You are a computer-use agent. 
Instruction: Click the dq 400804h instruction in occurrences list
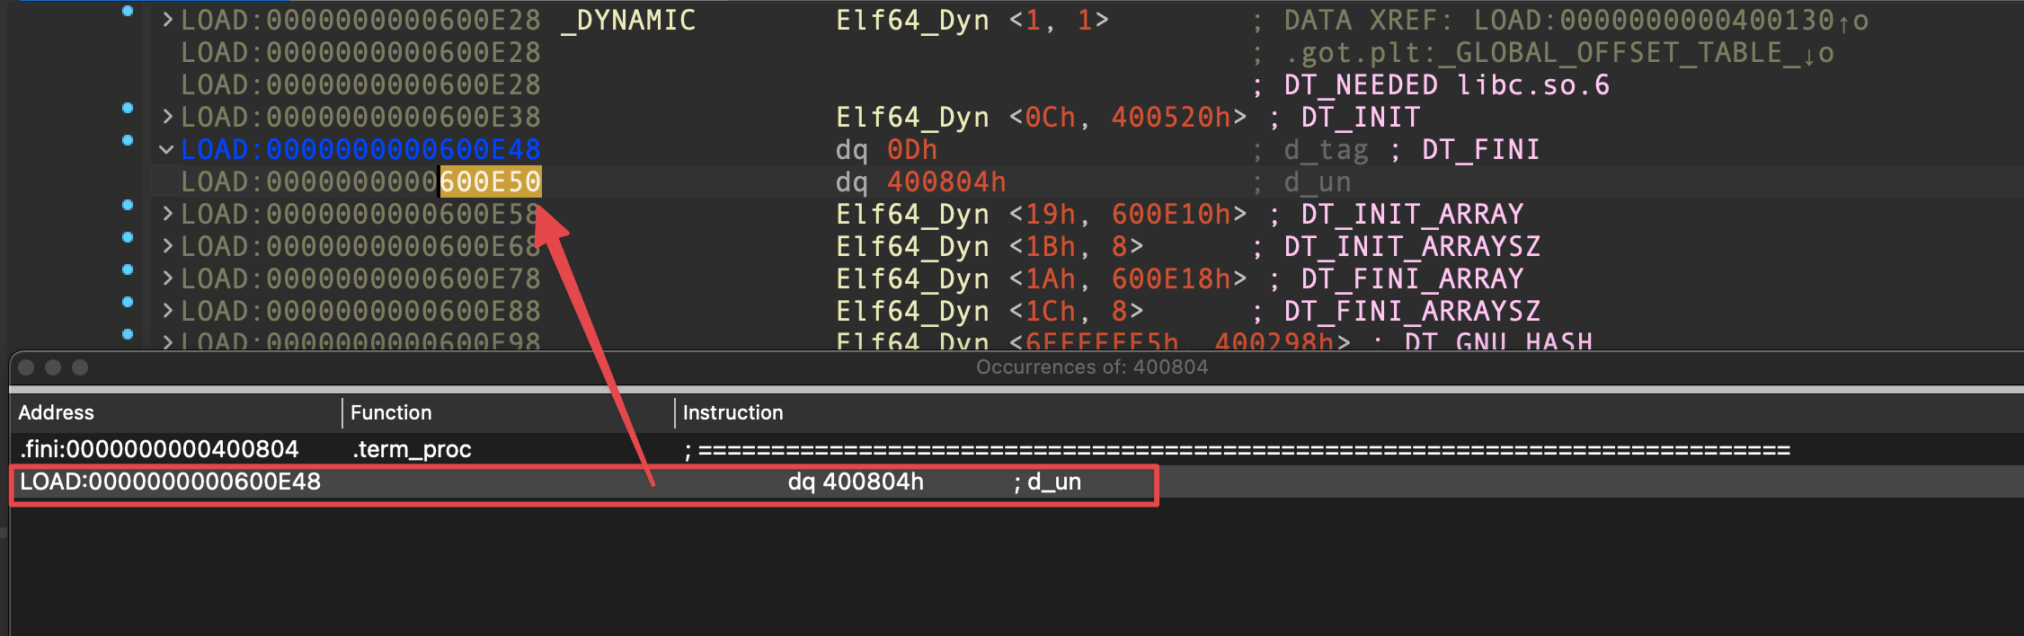pos(856,481)
